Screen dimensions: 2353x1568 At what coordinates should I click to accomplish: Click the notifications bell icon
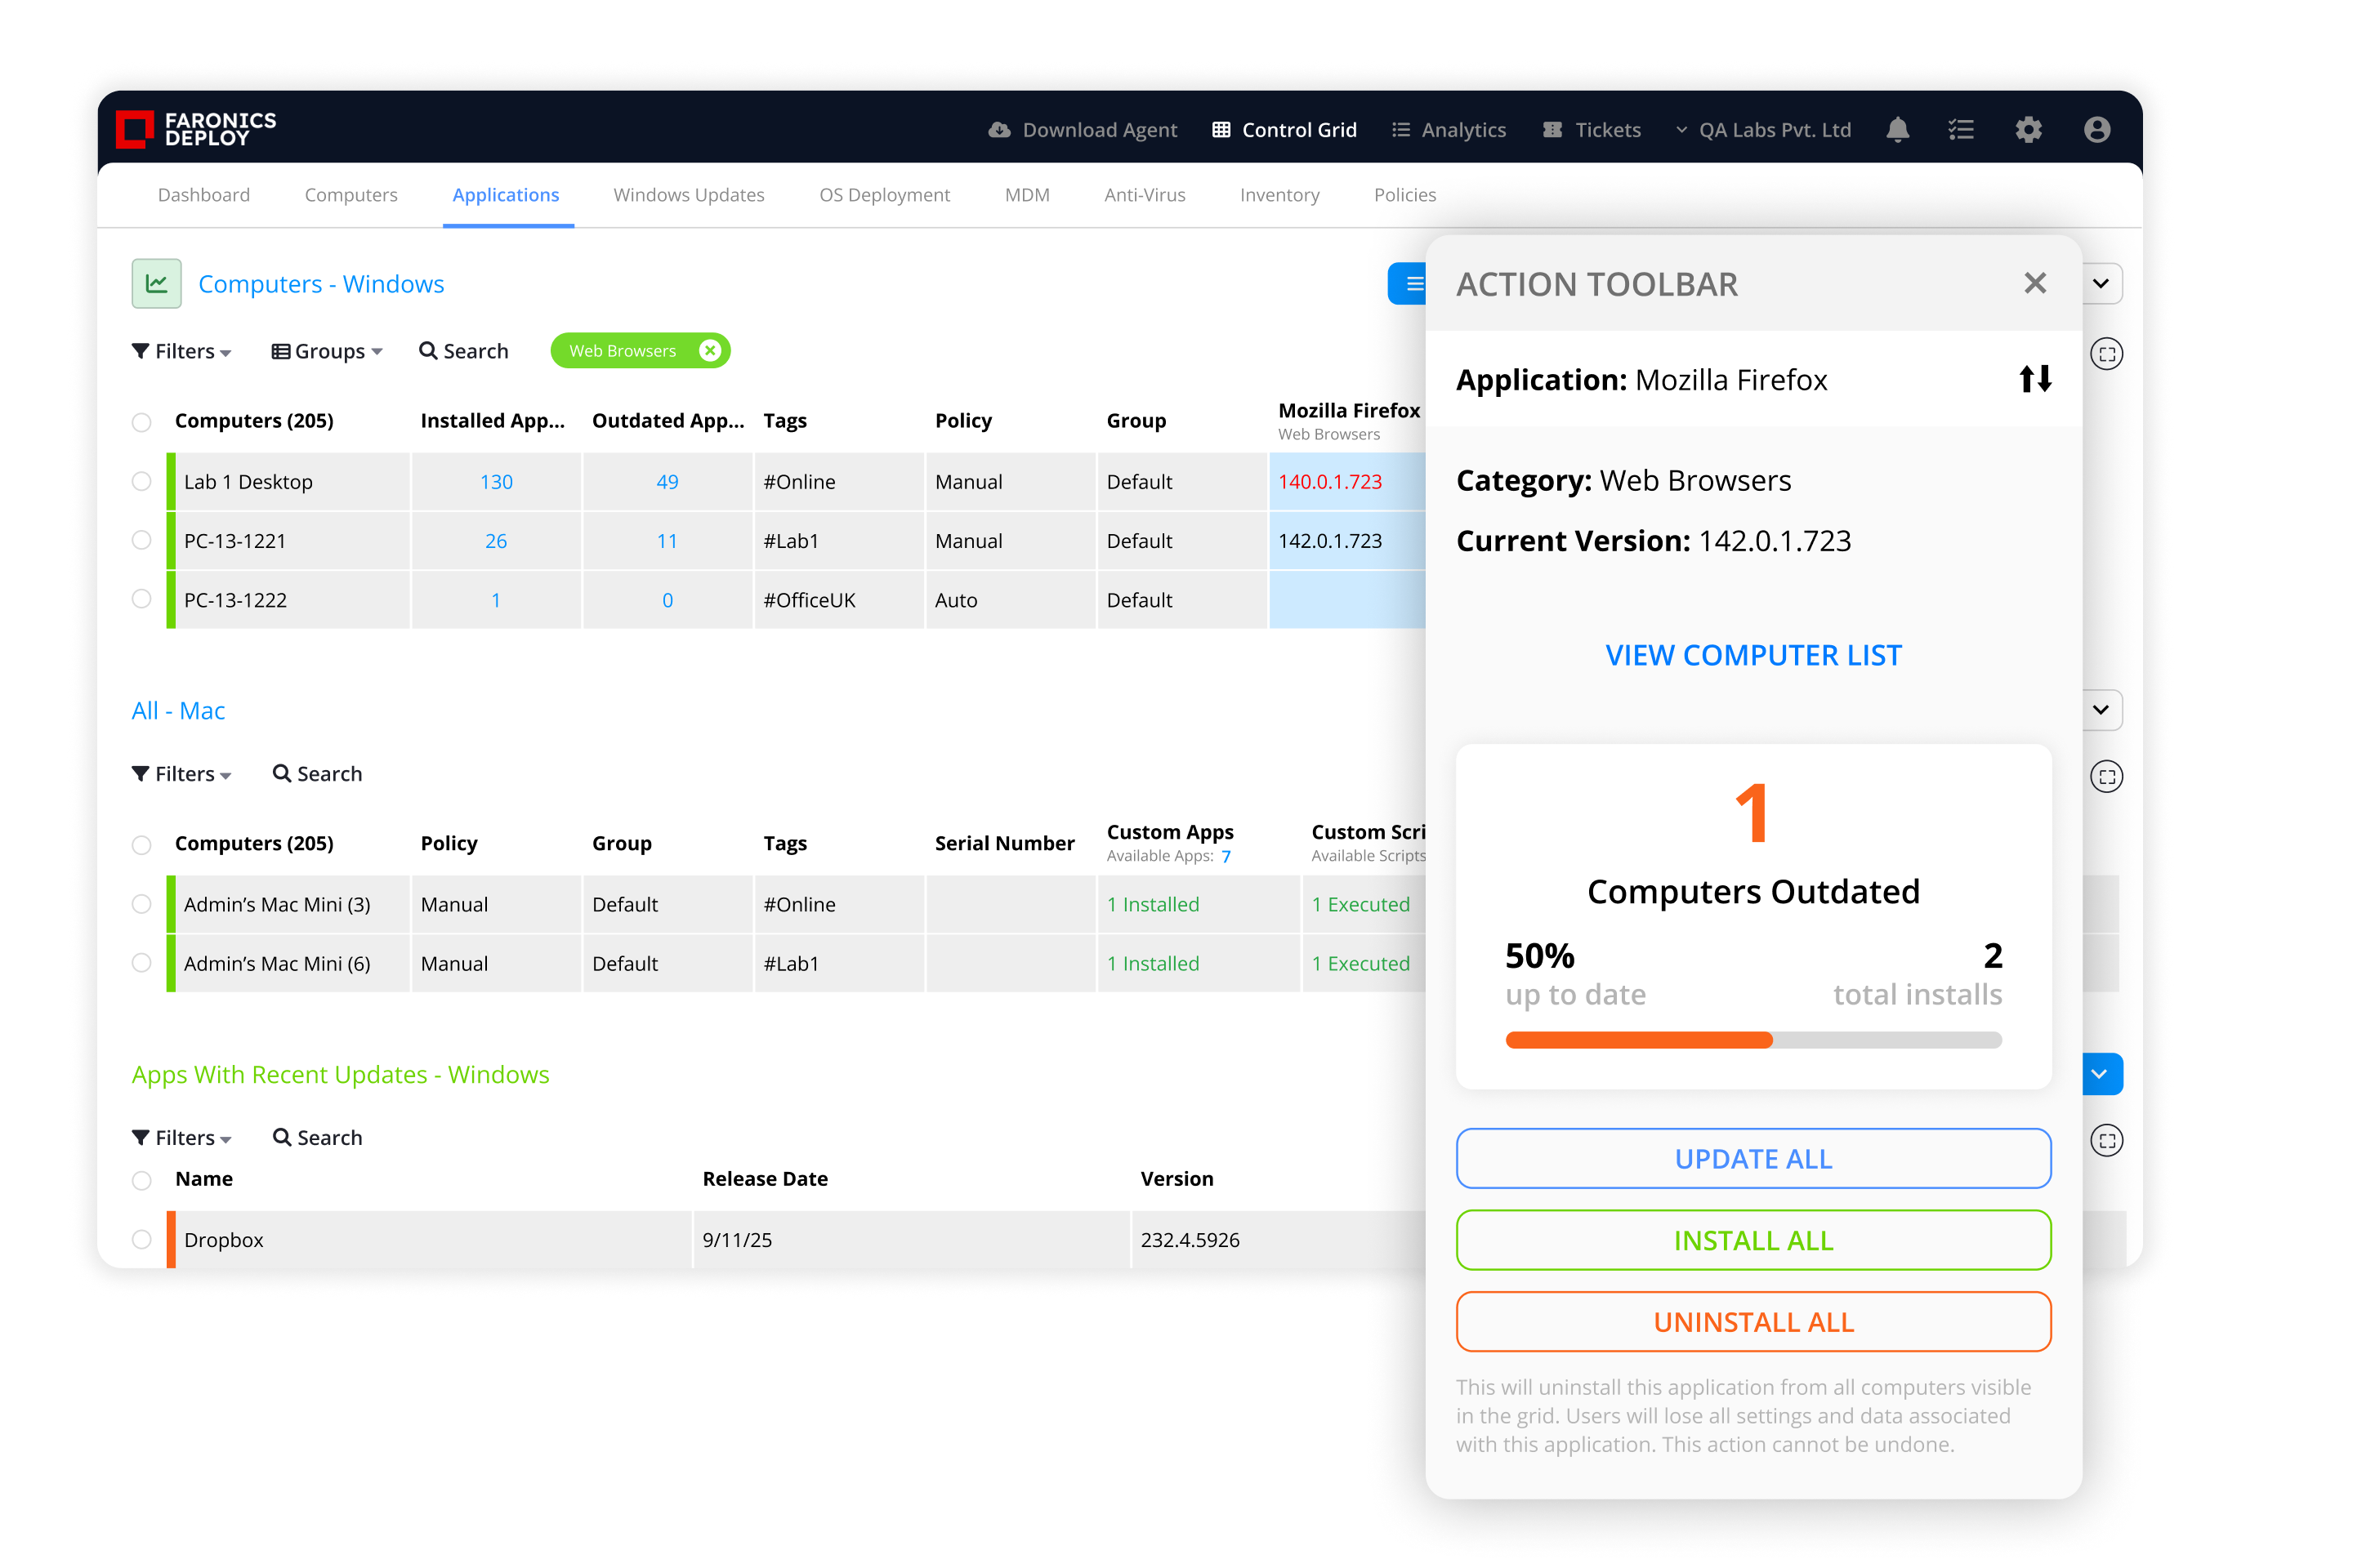point(1897,130)
